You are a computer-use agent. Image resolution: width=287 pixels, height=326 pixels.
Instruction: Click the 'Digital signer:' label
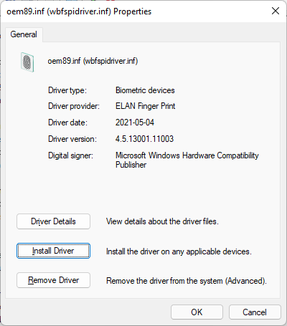coord(70,155)
